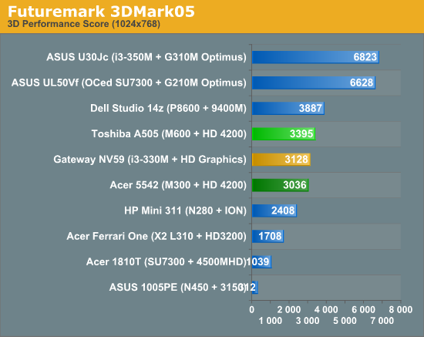This screenshot has width=424, height=337.
Task: Click the dark green bar showing 3036
Action: [280, 185]
